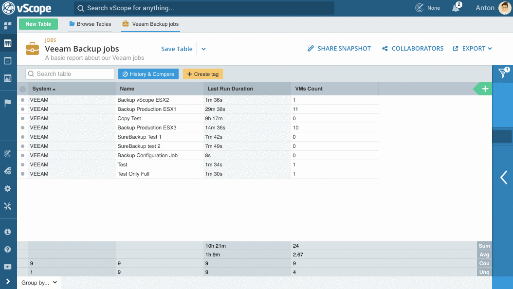The width and height of the screenshot is (513, 289).
Task: Open the notifications bell
Action: [x=456, y=7]
